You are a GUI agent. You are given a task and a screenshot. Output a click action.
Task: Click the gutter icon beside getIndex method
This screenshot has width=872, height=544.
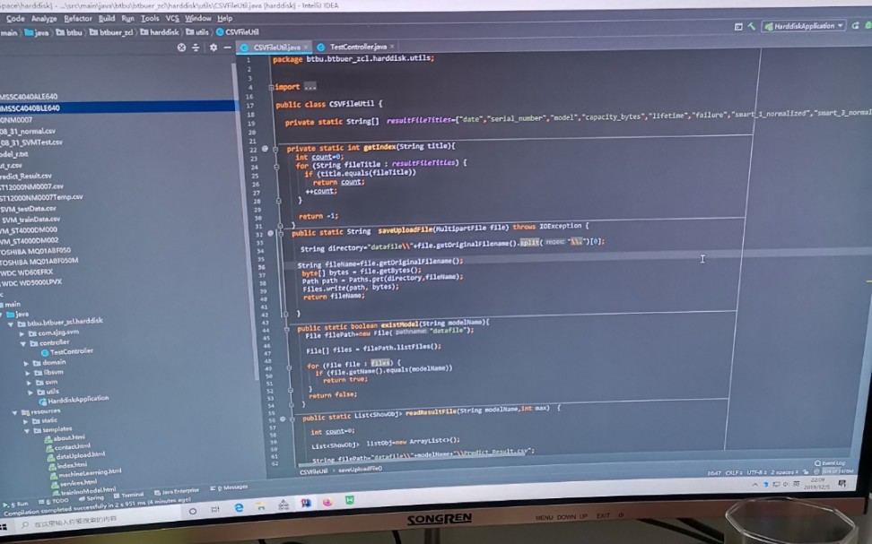[x=265, y=149]
